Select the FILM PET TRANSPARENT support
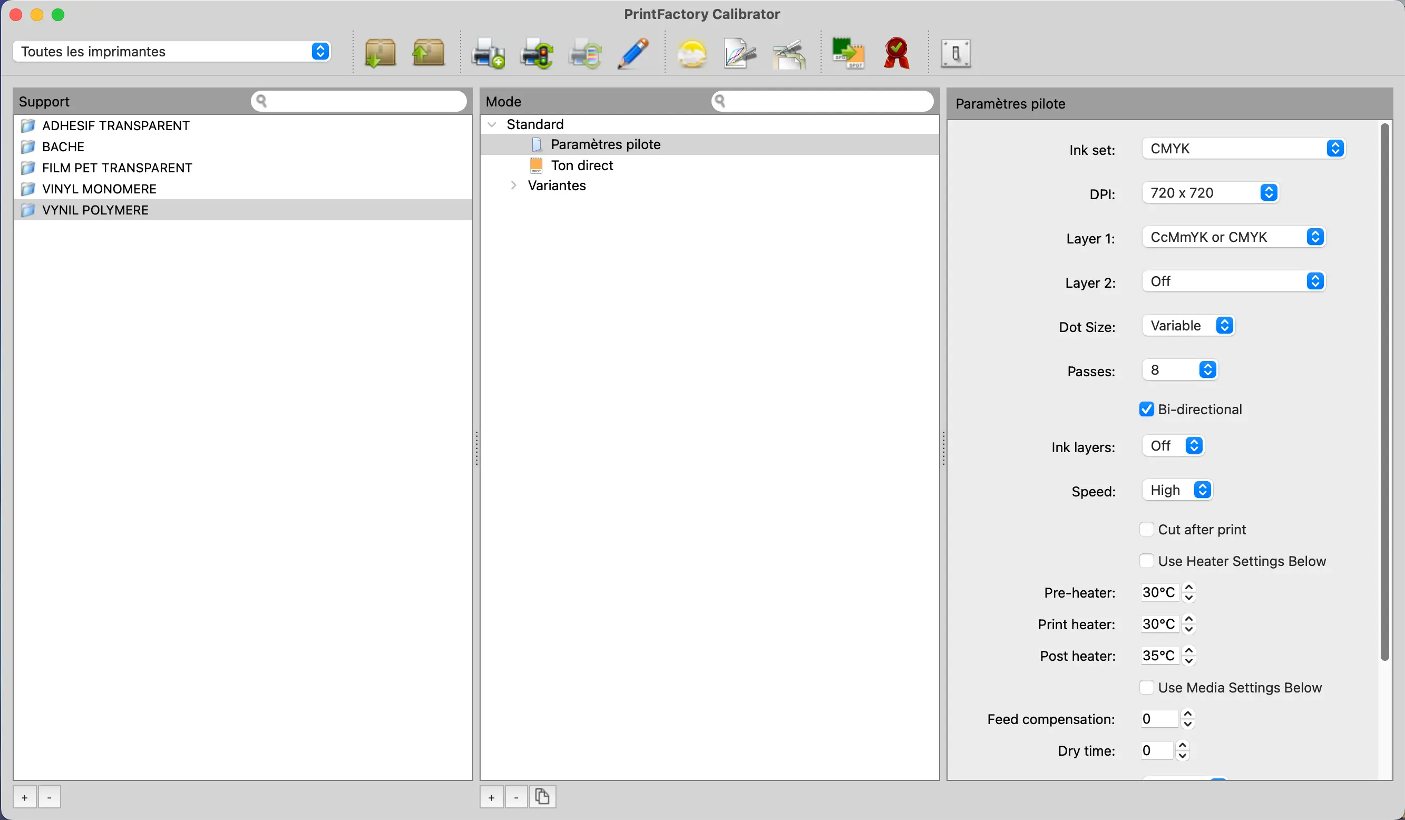Viewport: 1405px width, 820px height. pyautogui.click(x=242, y=168)
